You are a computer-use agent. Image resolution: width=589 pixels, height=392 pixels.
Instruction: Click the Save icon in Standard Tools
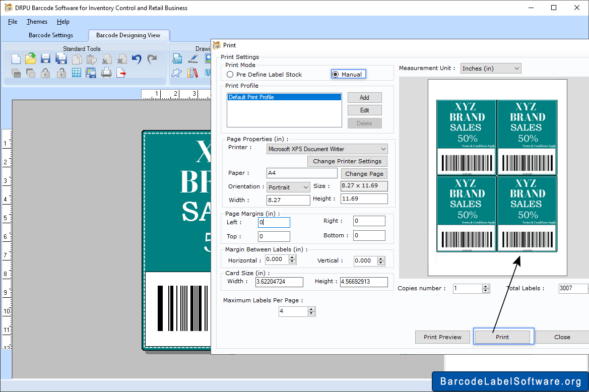[45, 59]
